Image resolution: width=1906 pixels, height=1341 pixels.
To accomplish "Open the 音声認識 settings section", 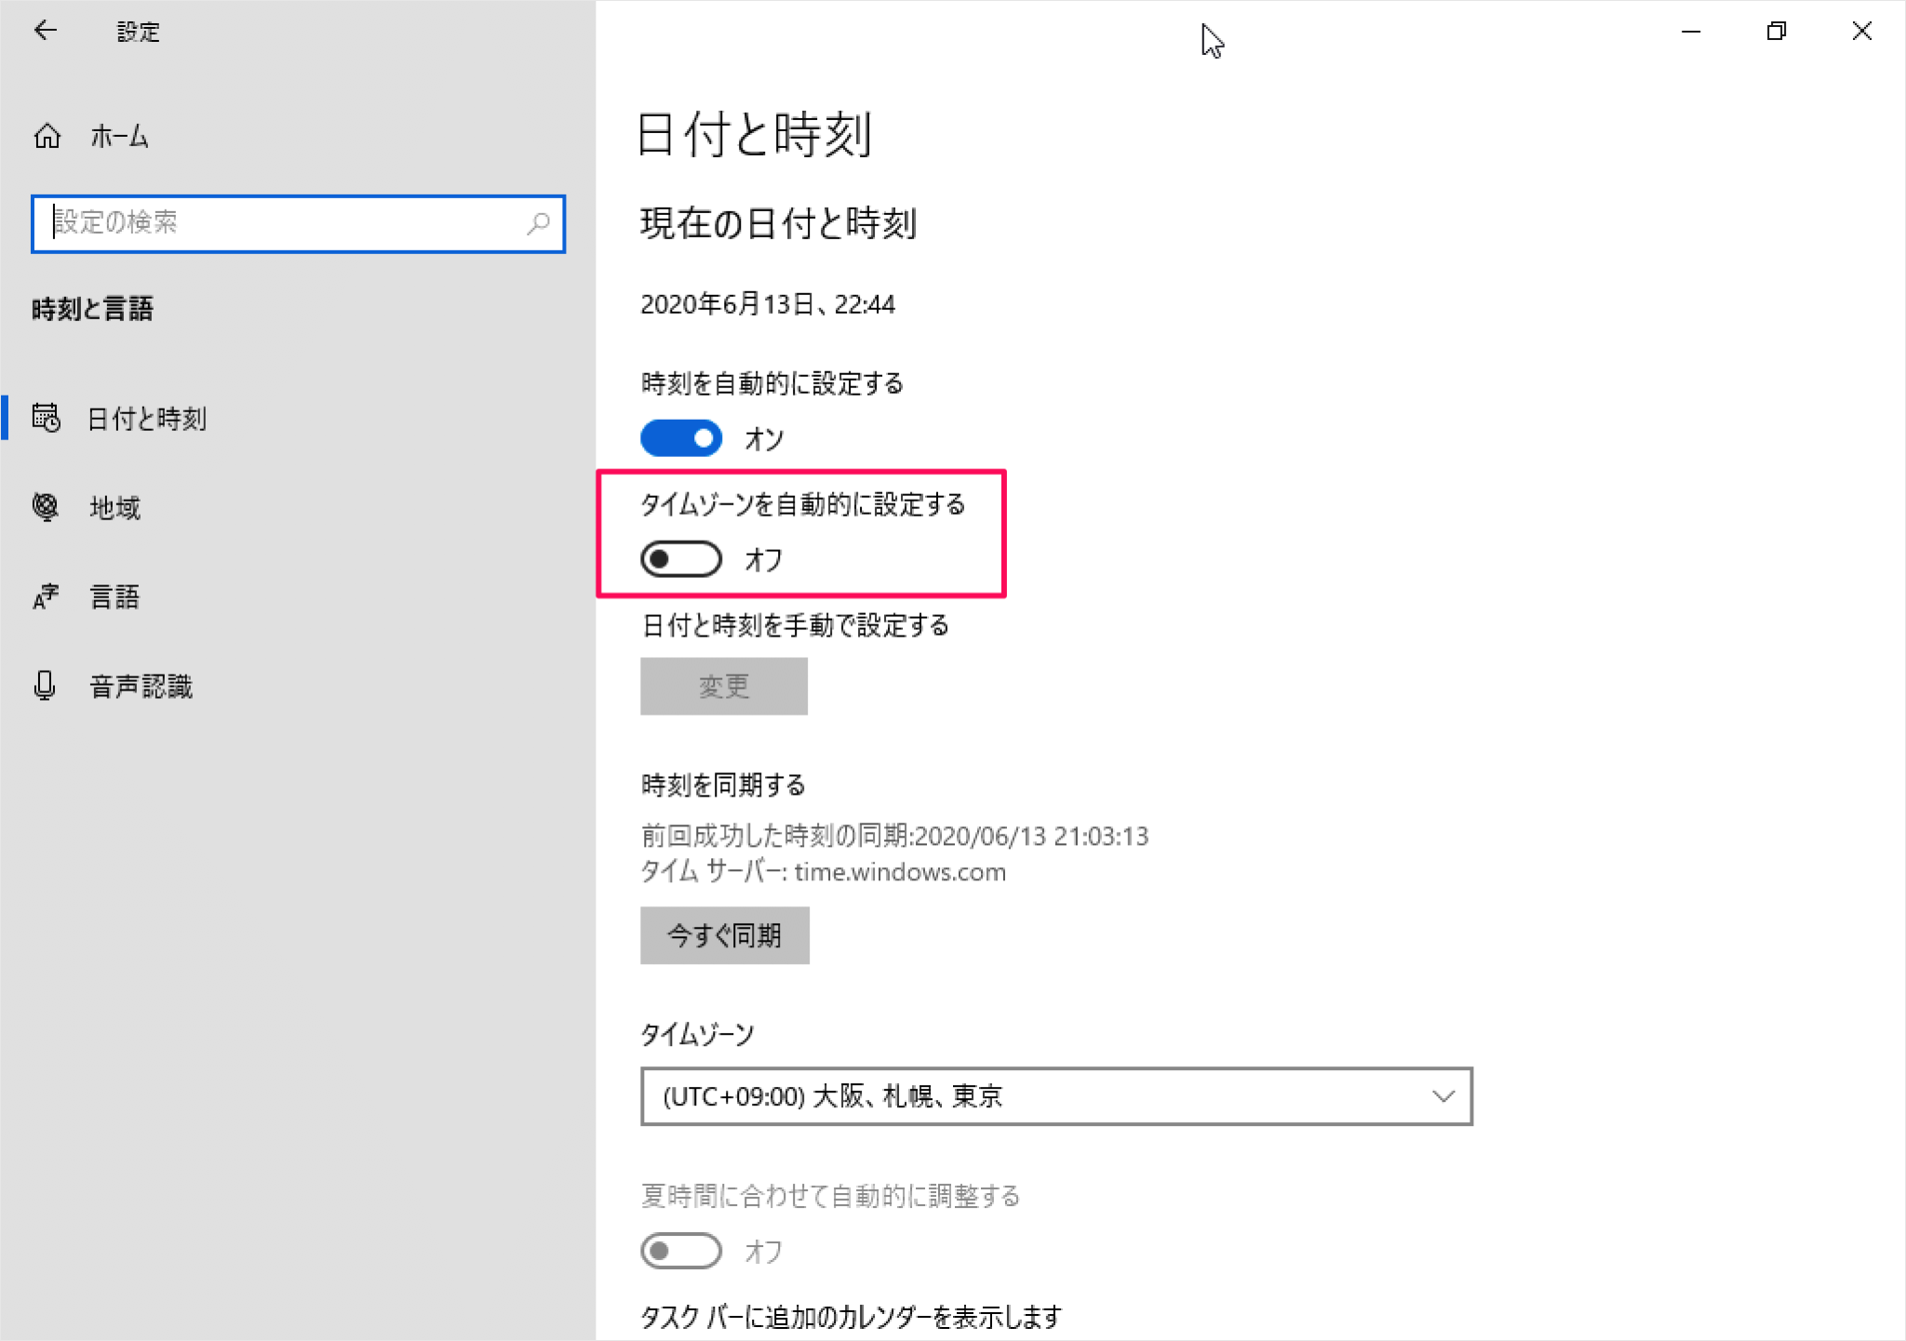I will pyautogui.click(x=141, y=686).
